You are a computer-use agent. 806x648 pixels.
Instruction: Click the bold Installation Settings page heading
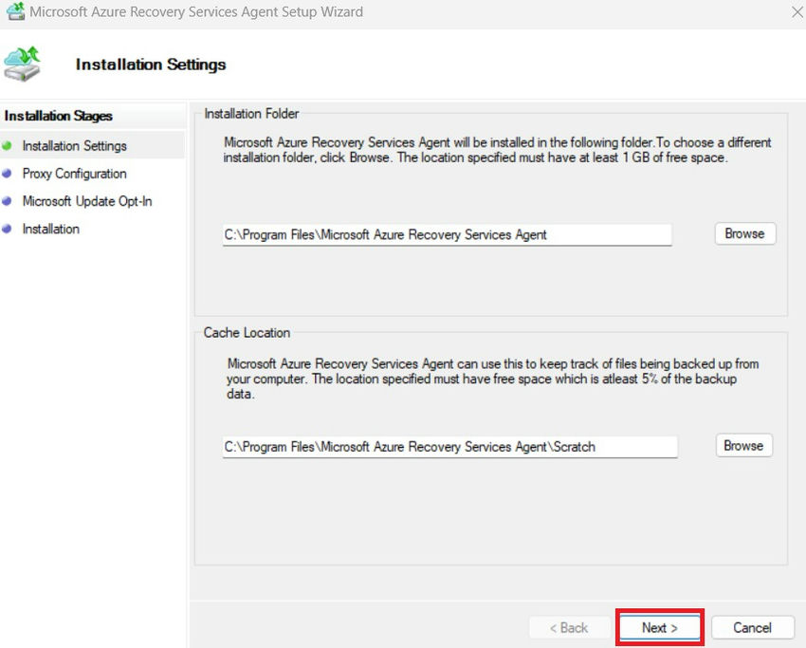coord(151,65)
